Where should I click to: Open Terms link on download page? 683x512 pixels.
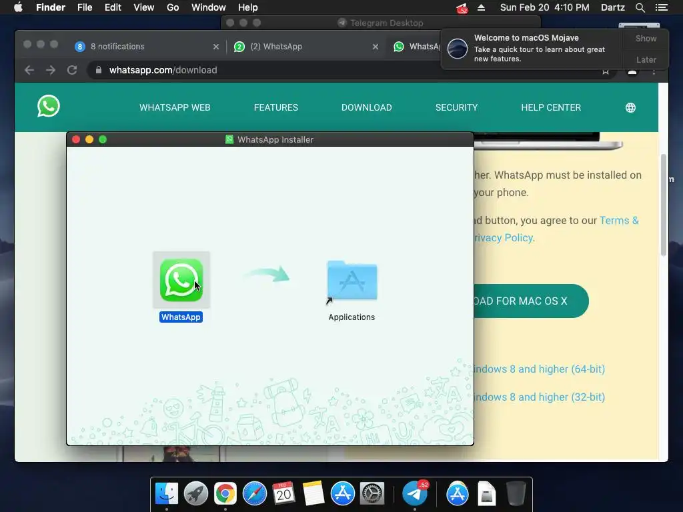point(619,220)
